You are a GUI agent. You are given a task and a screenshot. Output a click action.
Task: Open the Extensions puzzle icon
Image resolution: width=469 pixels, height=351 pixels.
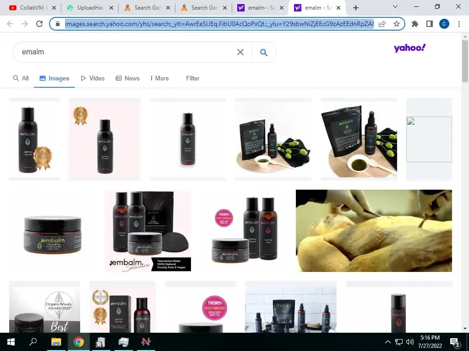point(415,24)
